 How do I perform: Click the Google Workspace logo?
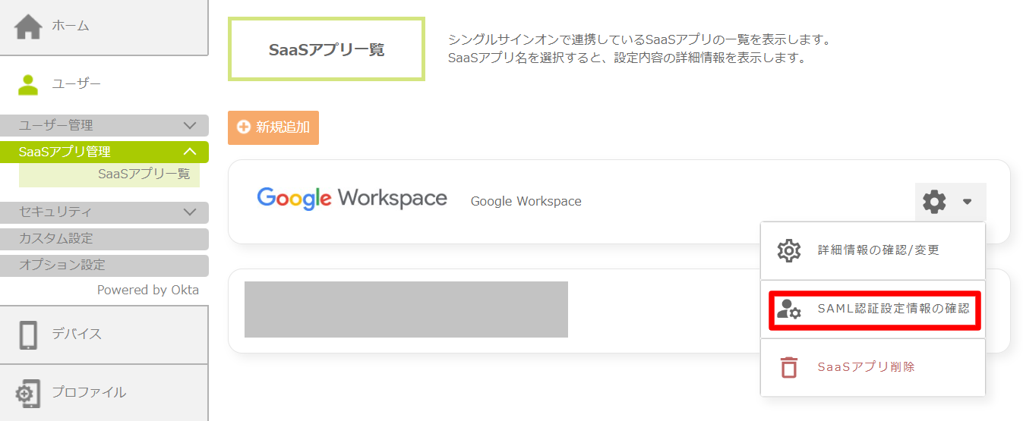pos(352,199)
